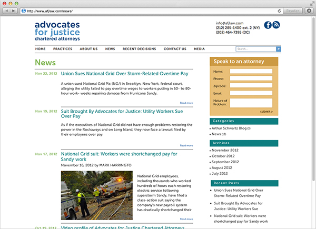Open the CONTACT US menu item
This screenshot has width=316, height=229.
(x=175, y=49)
